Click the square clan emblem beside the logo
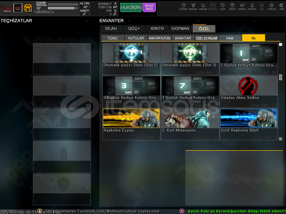Screen dimensions: 286x214 [x=18, y=8]
